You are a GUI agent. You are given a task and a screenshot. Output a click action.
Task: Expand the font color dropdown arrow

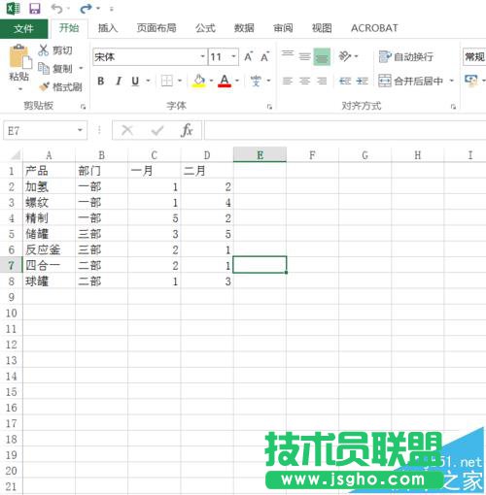tap(237, 81)
